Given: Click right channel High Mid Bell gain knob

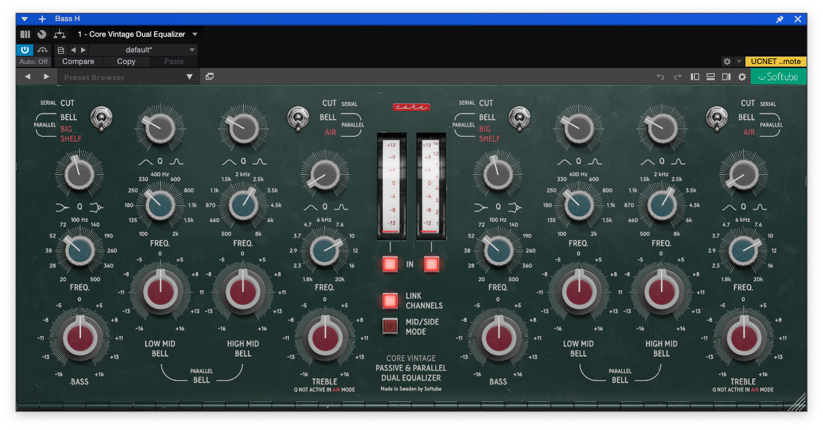Looking at the screenshot, I should point(662,291).
